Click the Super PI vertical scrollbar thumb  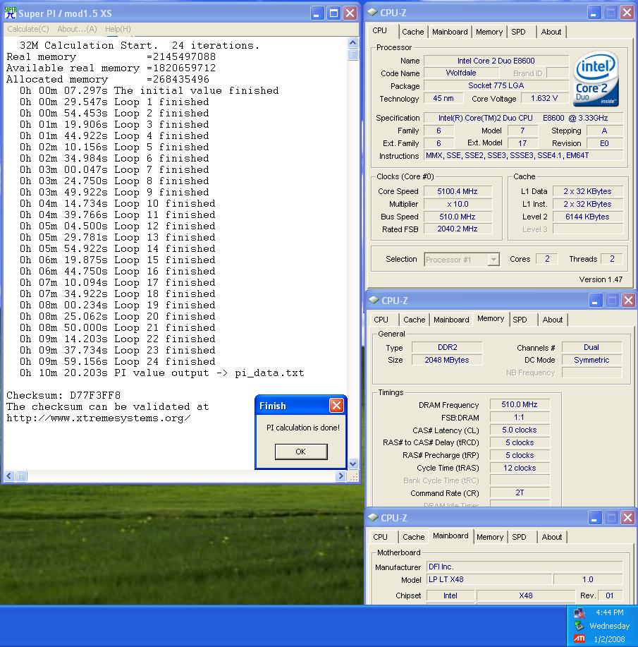353,54
